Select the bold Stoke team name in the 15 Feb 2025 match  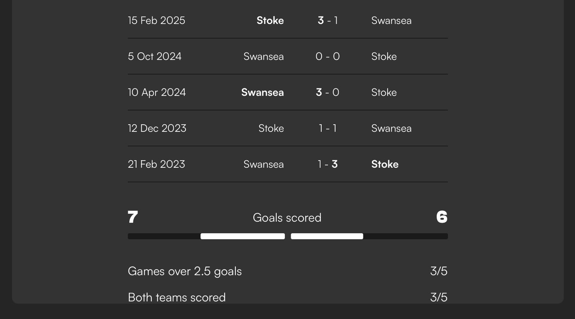click(270, 21)
